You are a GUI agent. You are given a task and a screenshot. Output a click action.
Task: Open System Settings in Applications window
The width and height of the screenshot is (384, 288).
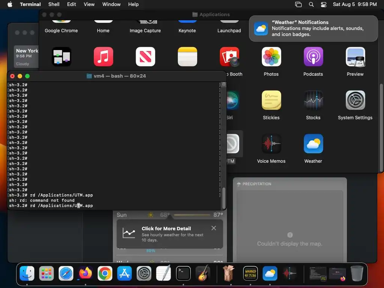(x=355, y=100)
